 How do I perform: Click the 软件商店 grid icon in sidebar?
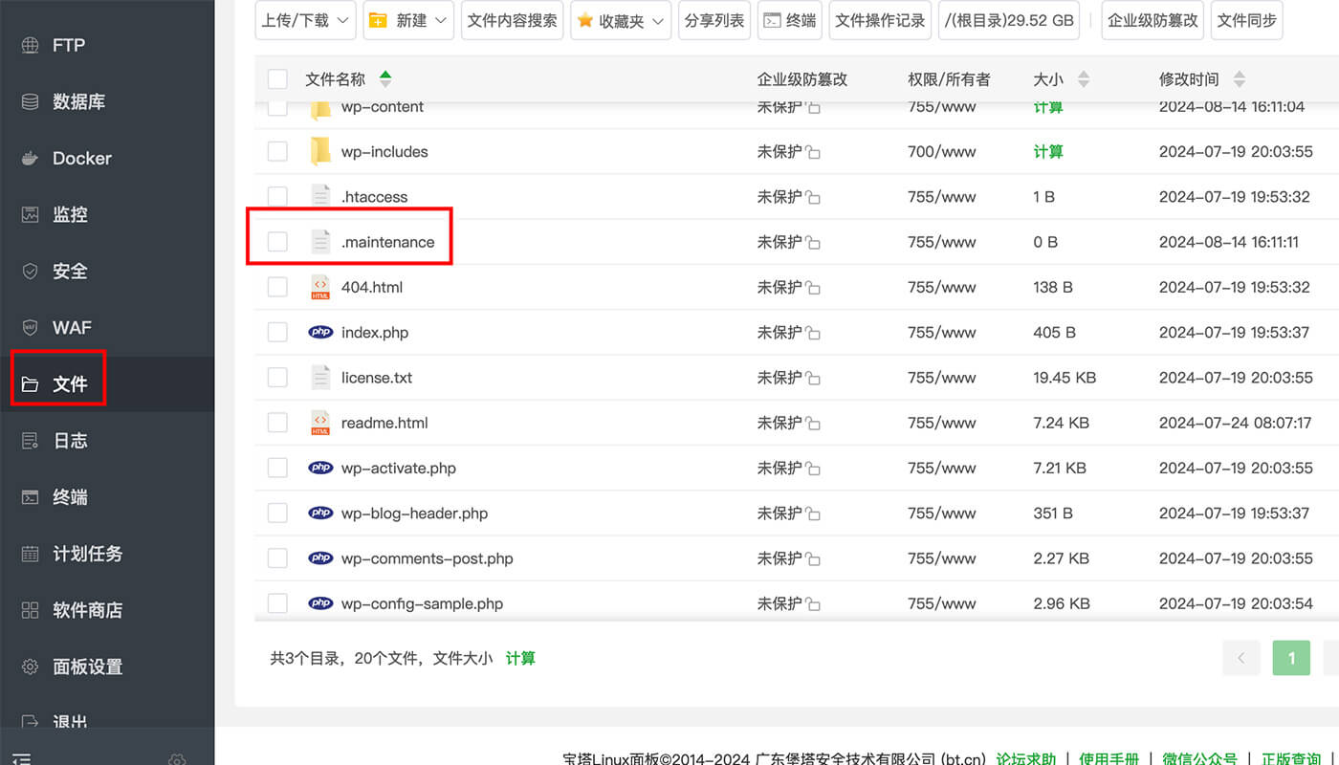30,610
